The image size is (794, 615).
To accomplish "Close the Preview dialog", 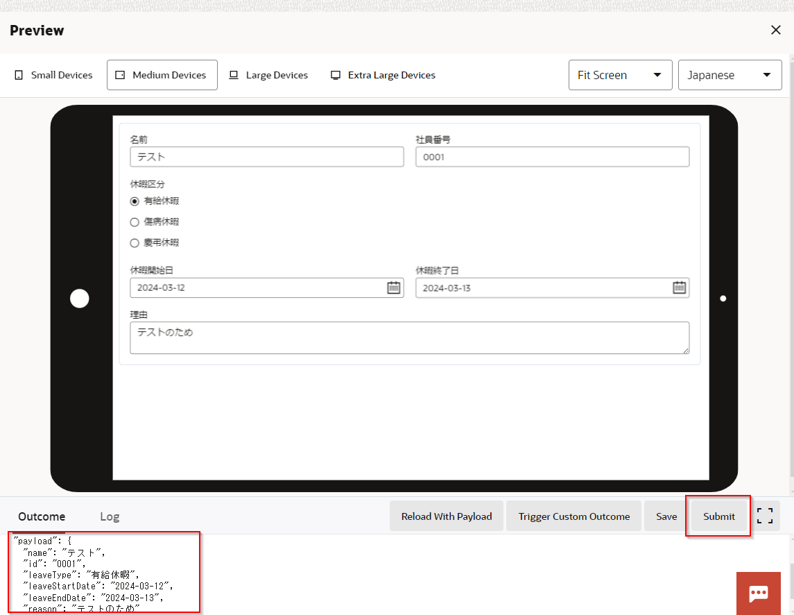I will point(775,30).
